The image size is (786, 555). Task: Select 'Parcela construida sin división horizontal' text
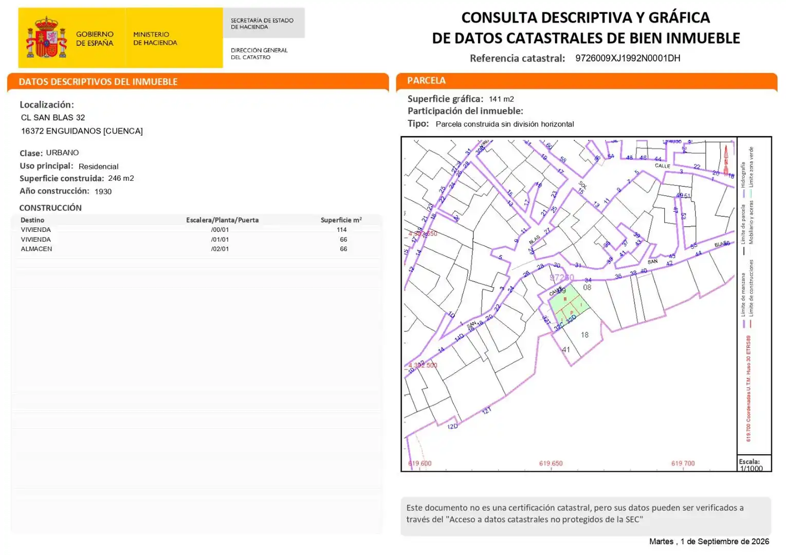click(x=505, y=124)
